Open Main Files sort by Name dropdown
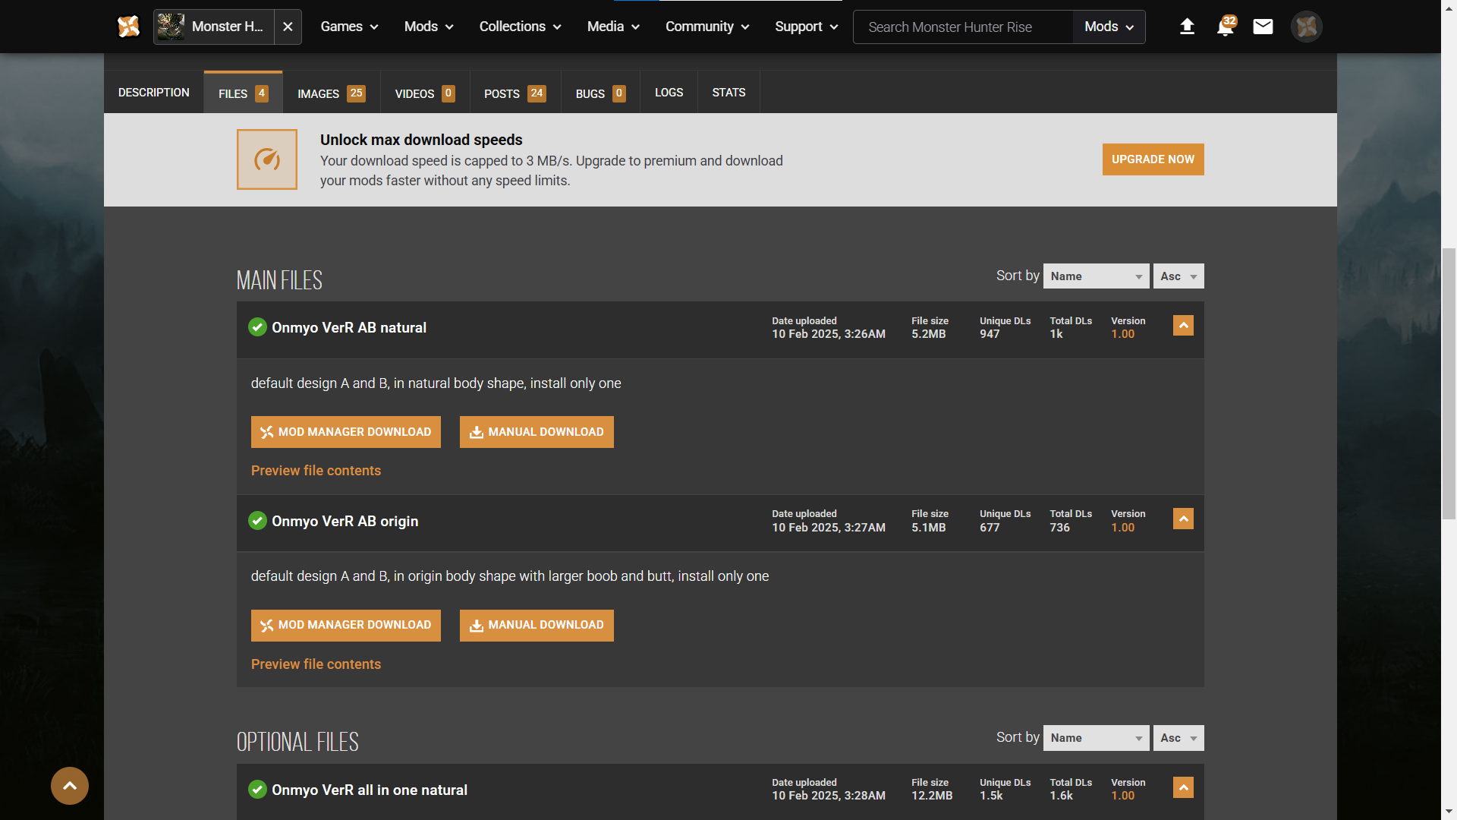Viewport: 1457px width, 820px height. click(x=1097, y=276)
